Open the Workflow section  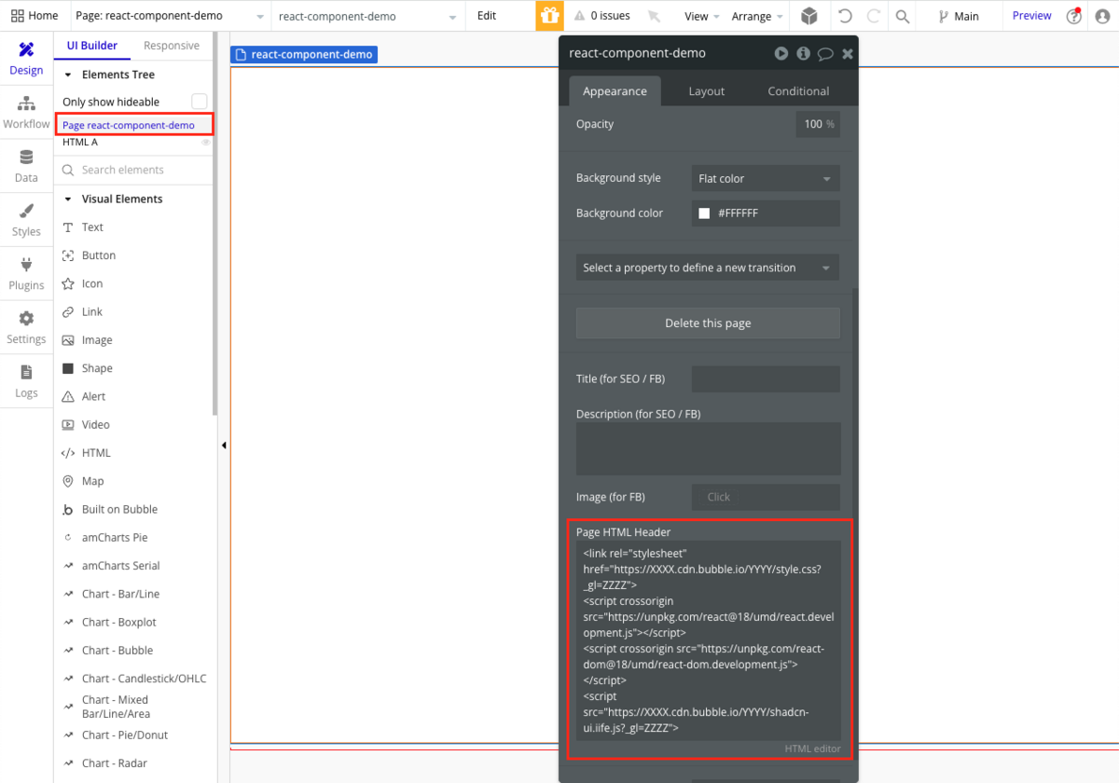click(x=26, y=113)
